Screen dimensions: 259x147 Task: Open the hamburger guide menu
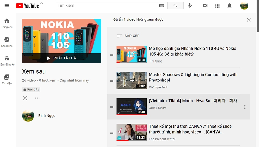click(x=7, y=6)
